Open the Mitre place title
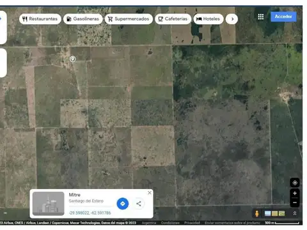This screenshot has height=230, width=307. pyautogui.click(x=75, y=195)
